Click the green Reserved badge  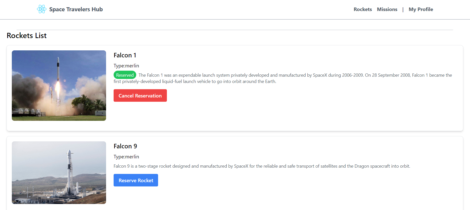coord(125,75)
